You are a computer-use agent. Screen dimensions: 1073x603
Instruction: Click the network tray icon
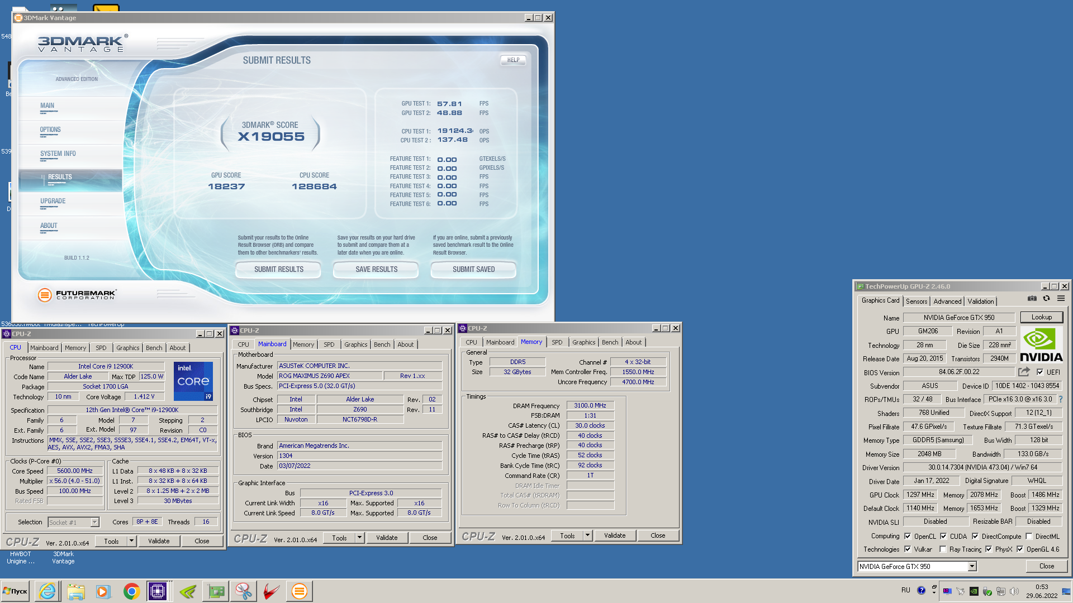(x=1001, y=591)
